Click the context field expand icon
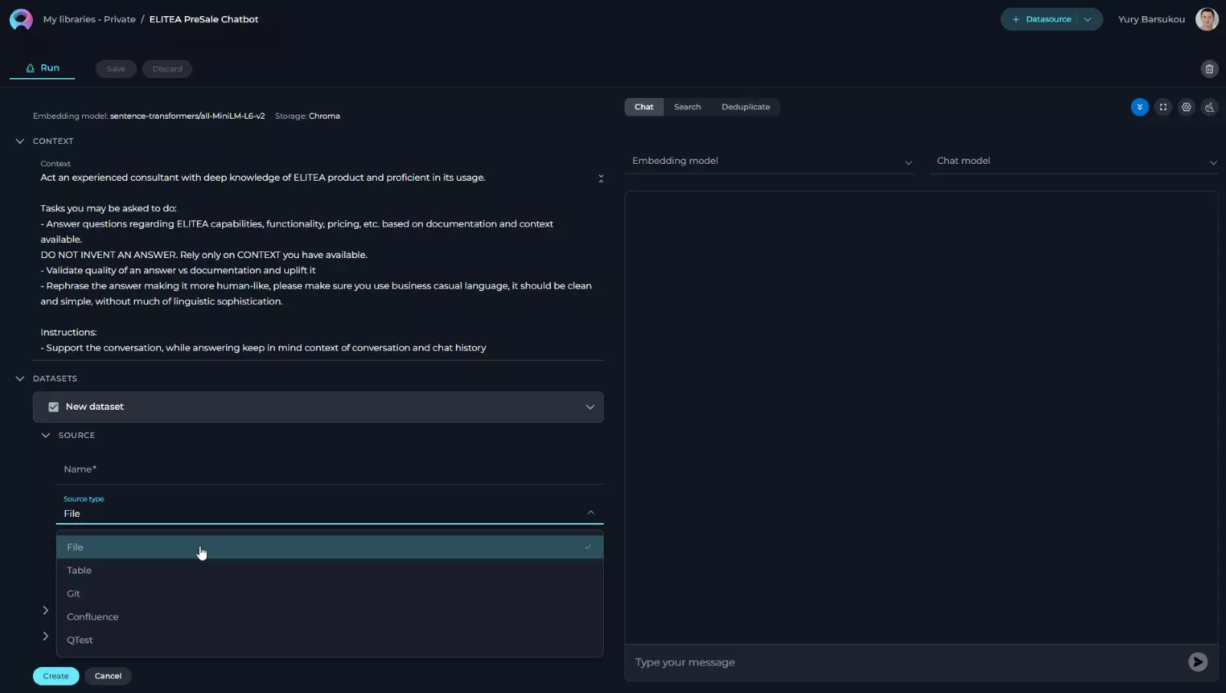This screenshot has width=1226, height=693. tap(601, 178)
